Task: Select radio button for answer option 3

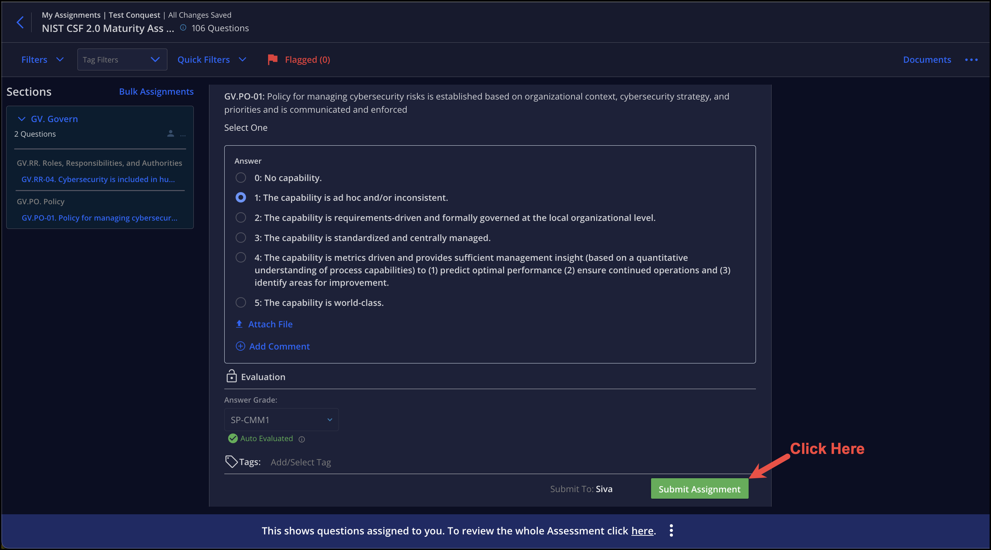Action: (241, 237)
